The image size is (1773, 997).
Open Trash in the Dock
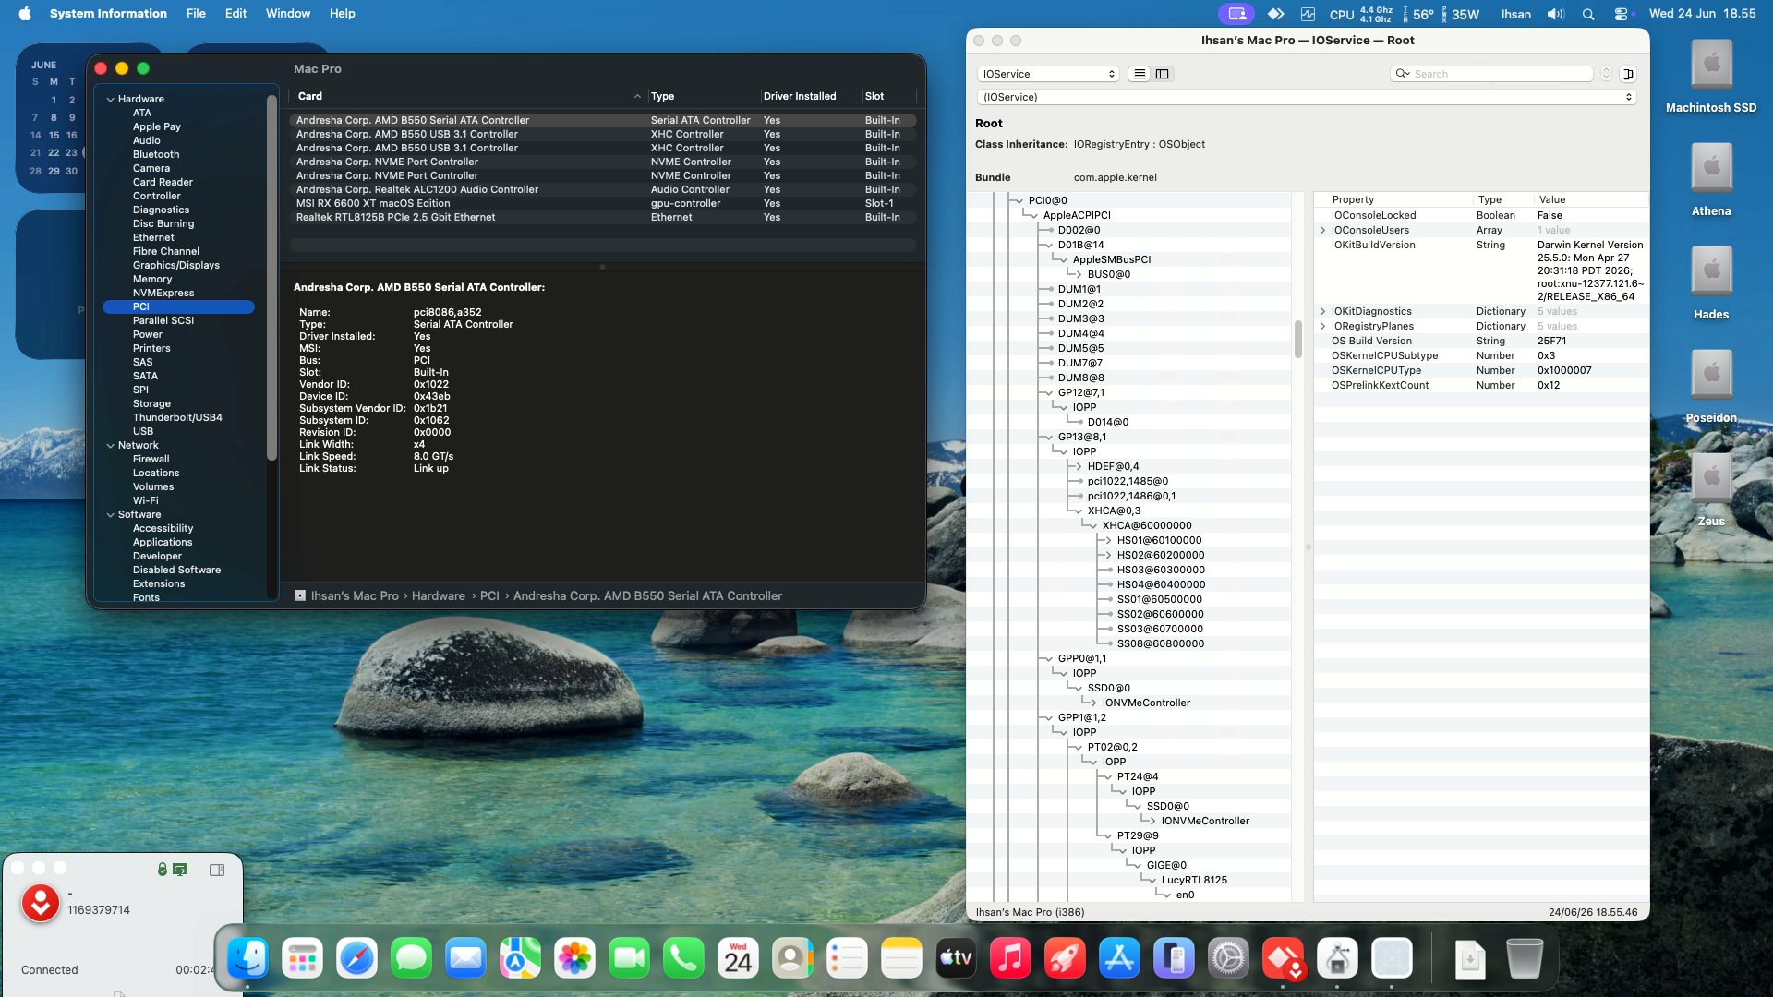click(x=1524, y=959)
